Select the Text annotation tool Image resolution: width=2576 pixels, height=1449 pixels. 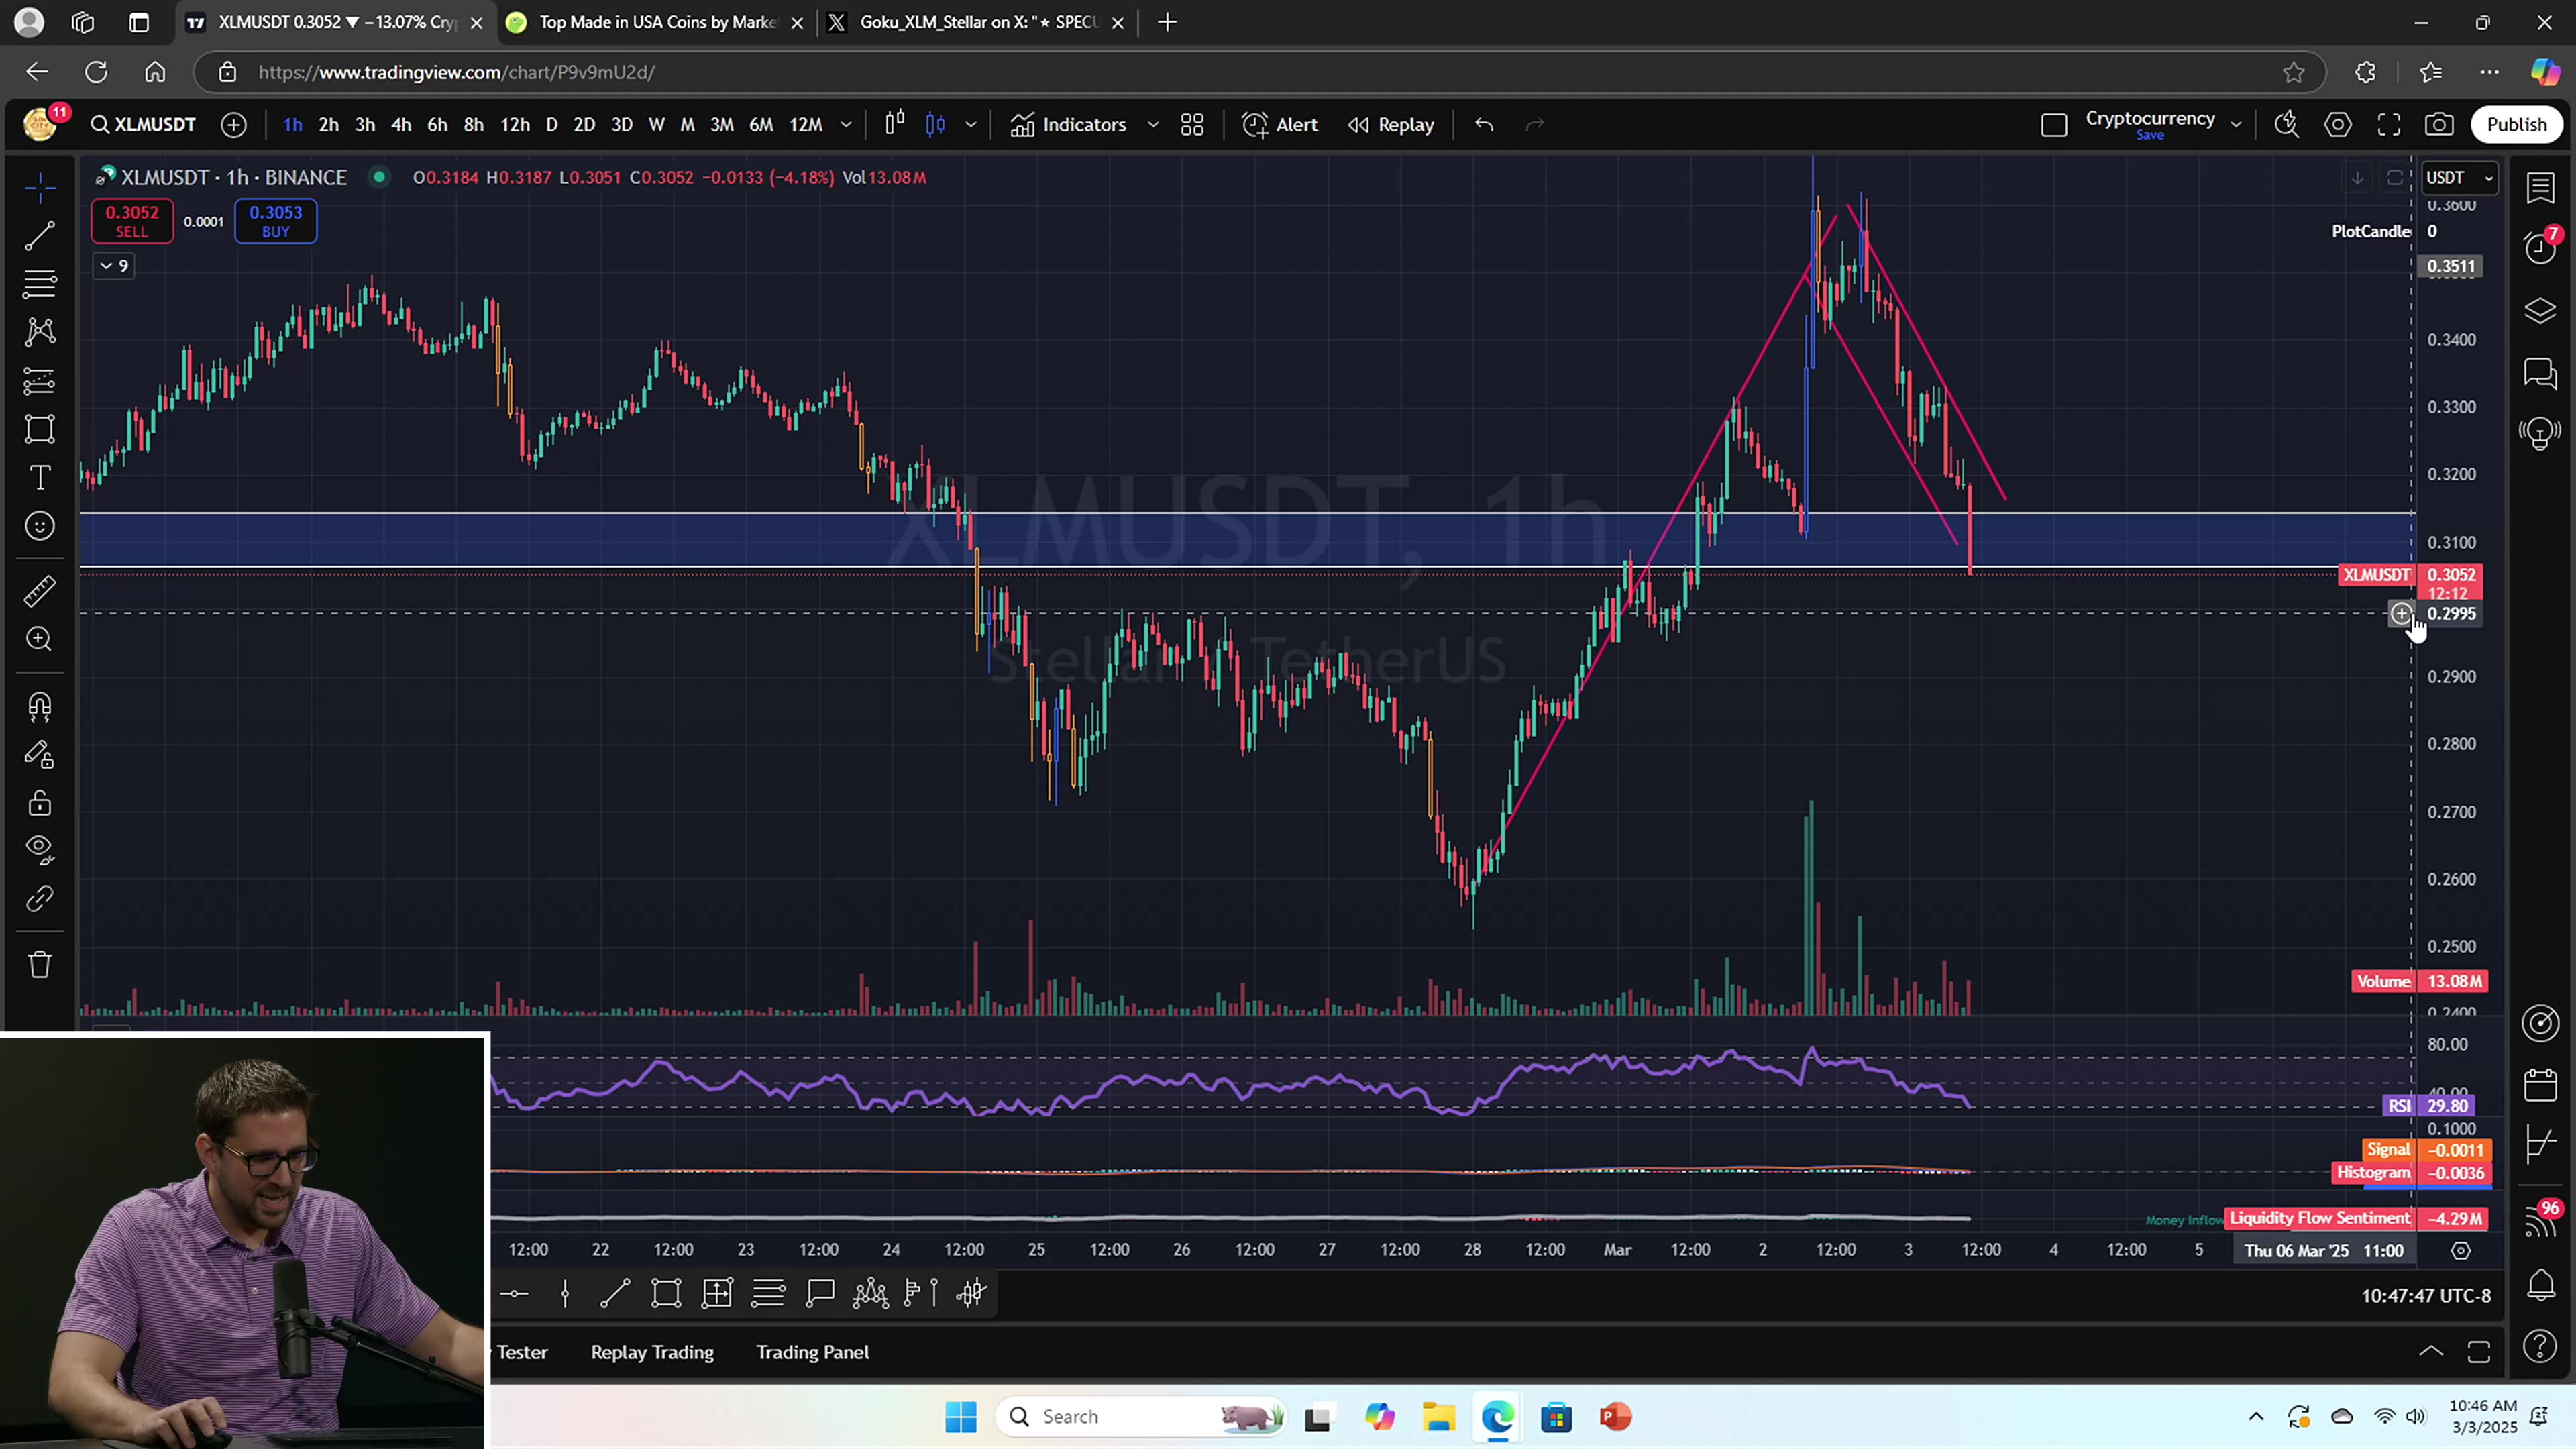tap(40, 478)
